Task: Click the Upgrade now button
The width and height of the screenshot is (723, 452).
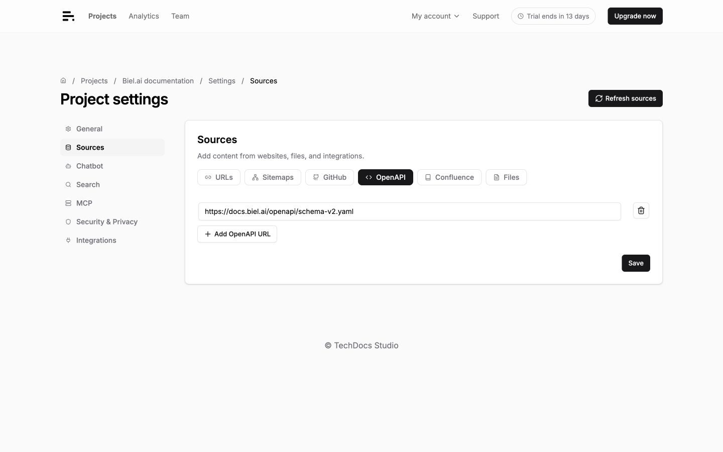Action: click(635, 16)
